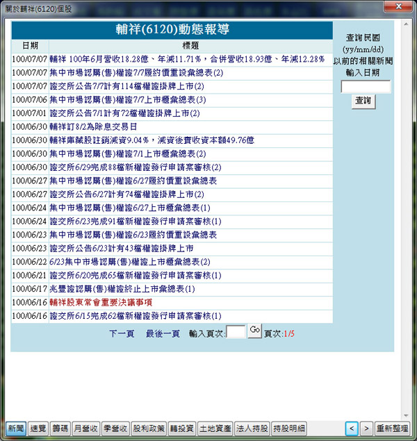Open 集中市場認購(售)權證6/27履約價重設彙總表 article
This screenshot has width=417, height=441.
pos(133,181)
